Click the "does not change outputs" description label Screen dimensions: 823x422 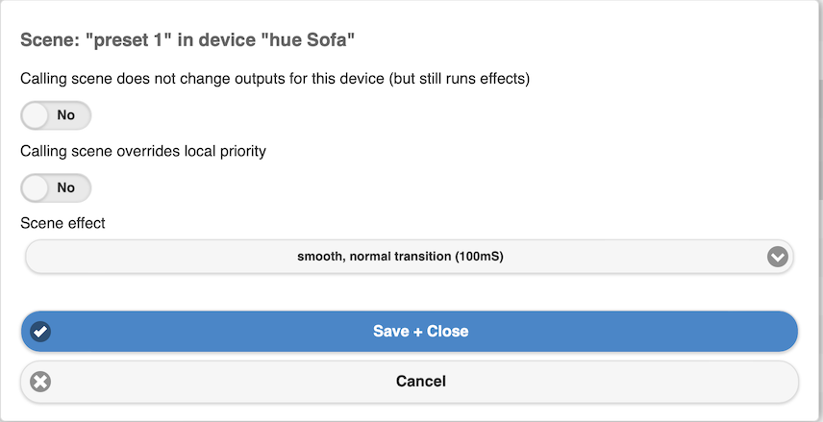275,79
